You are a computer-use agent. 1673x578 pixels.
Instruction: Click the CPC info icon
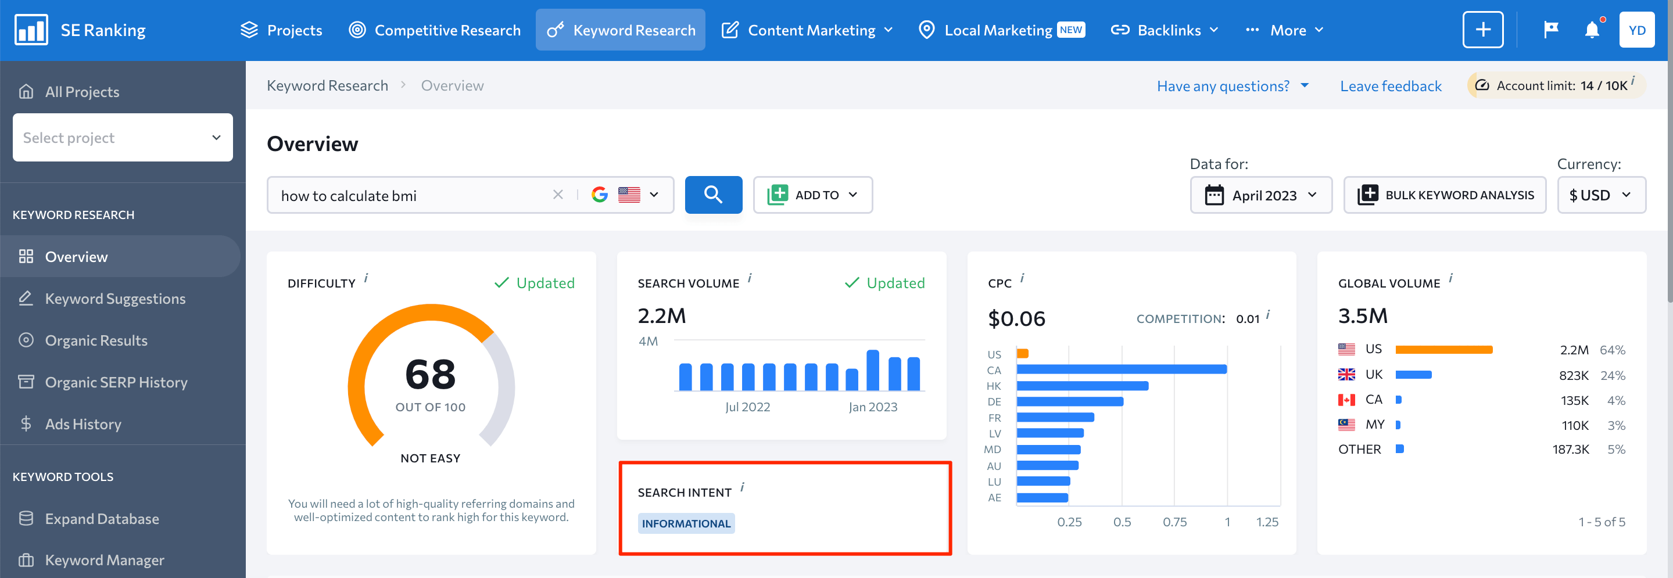[x=1022, y=278]
